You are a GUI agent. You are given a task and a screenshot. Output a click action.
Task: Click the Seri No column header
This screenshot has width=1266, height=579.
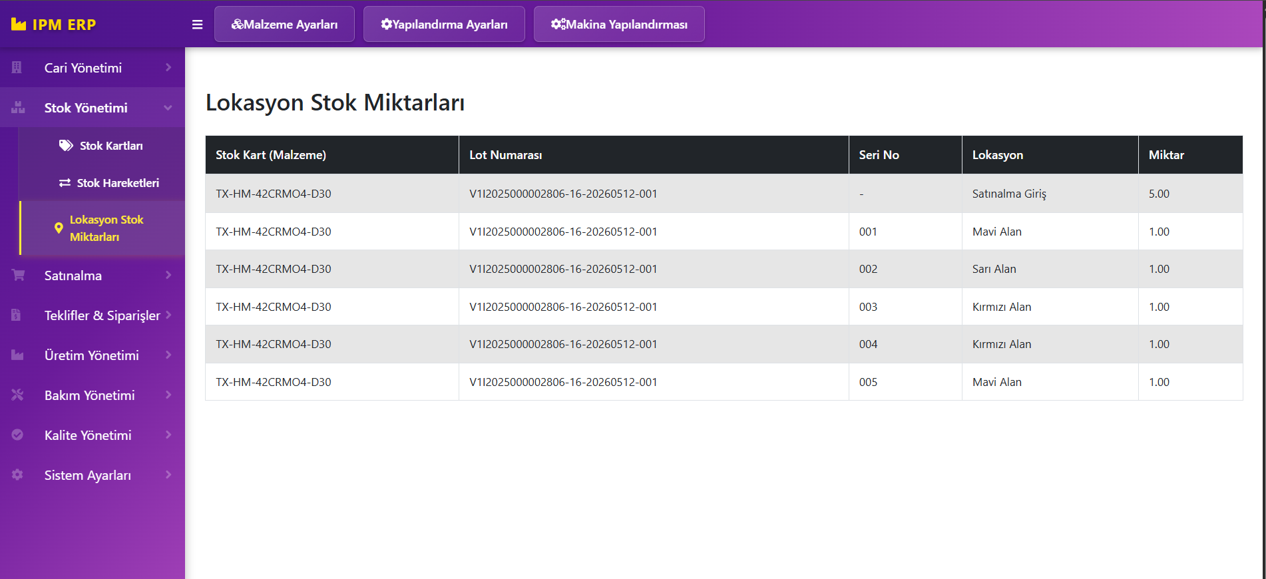pos(905,155)
